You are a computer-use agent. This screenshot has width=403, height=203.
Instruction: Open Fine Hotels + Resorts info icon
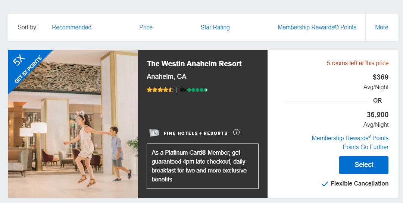pos(236,132)
